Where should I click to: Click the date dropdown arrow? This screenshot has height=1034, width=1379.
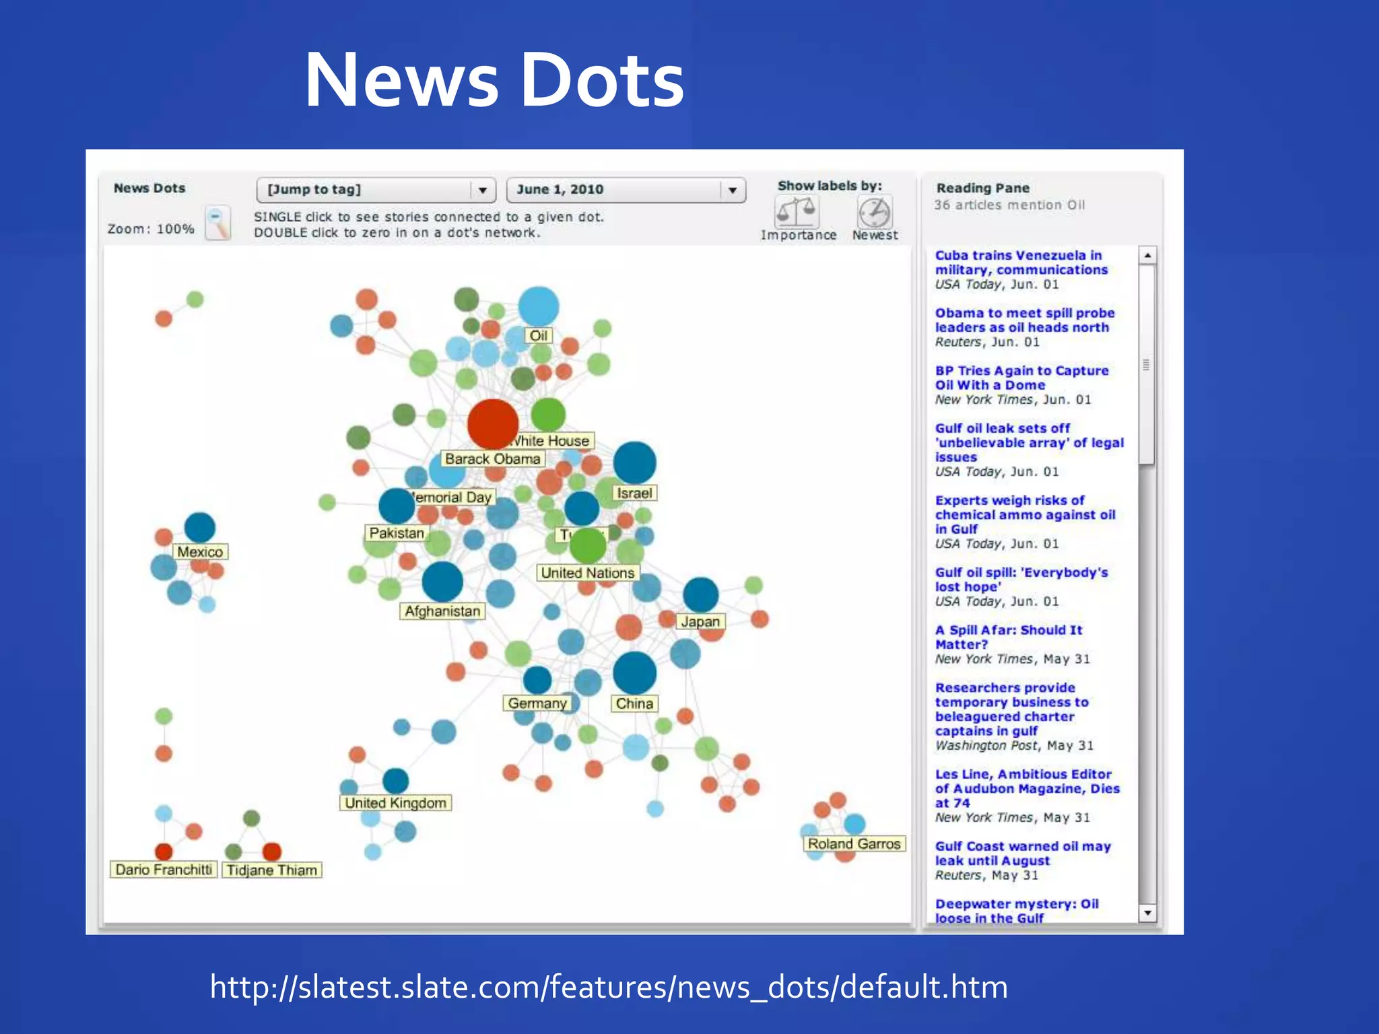(x=733, y=191)
